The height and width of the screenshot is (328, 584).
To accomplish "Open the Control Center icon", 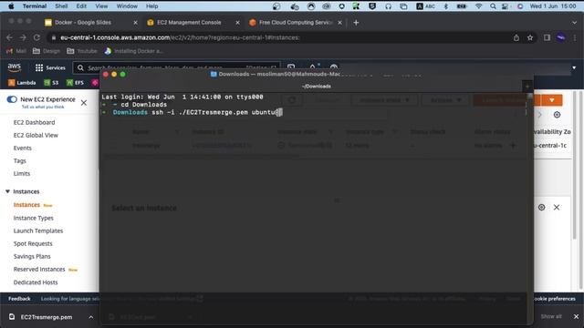I will click(x=505, y=6).
